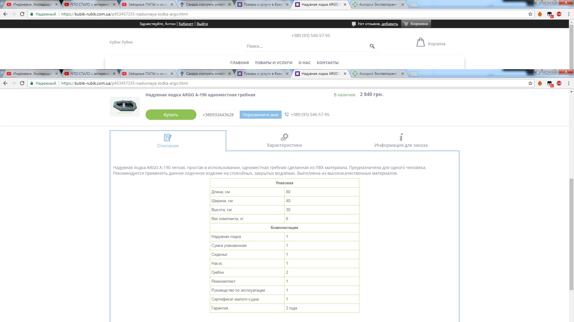Click the добавить review link

pyautogui.click(x=390, y=24)
